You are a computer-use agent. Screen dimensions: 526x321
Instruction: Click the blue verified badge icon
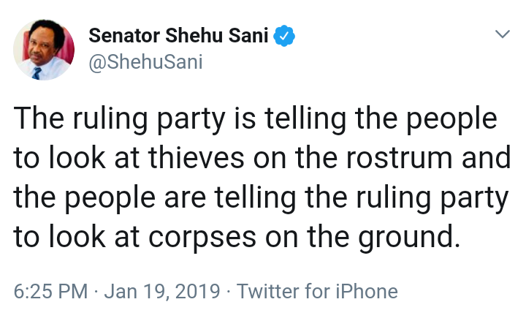pos(283,36)
